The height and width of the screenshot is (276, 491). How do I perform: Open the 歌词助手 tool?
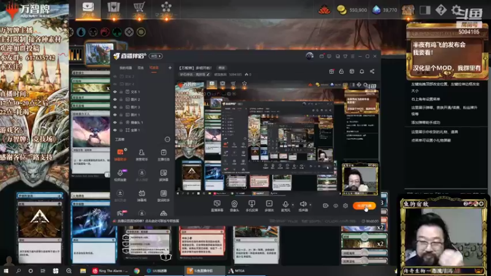pyautogui.click(x=163, y=196)
